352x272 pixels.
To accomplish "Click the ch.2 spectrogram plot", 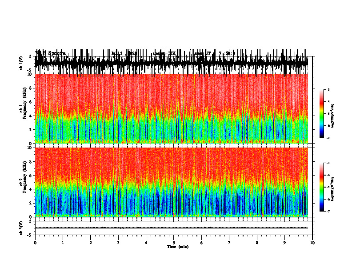I will click(x=171, y=182).
